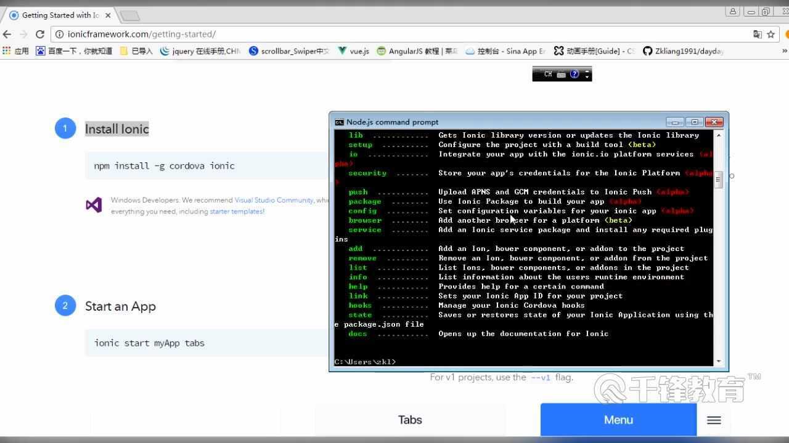Open the vue.js bookmark
Viewport: 789px width, 443px height.
[354, 51]
